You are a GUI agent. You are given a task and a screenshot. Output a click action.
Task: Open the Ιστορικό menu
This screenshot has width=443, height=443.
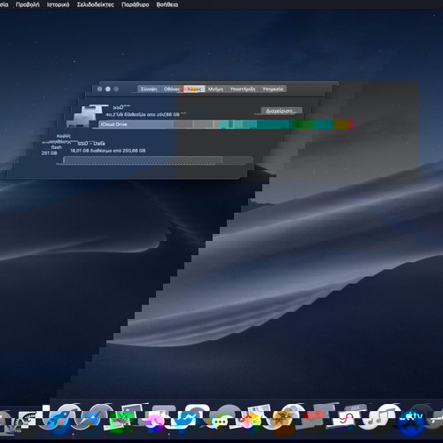(x=58, y=4)
